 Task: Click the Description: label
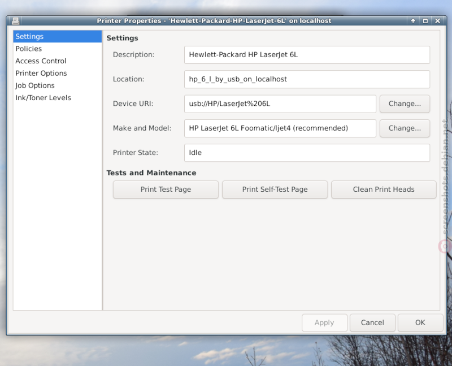133,54
